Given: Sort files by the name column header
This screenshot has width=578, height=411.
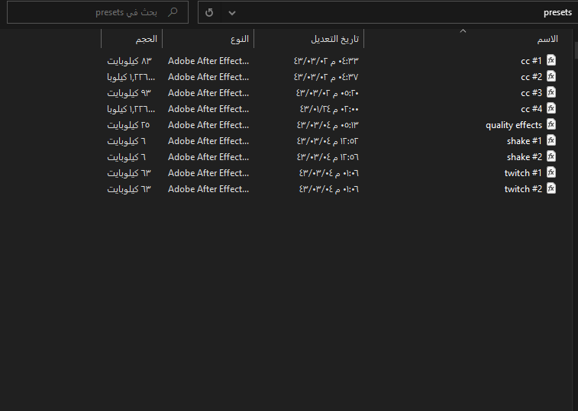Looking at the screenshot, I should coord(548,39).
